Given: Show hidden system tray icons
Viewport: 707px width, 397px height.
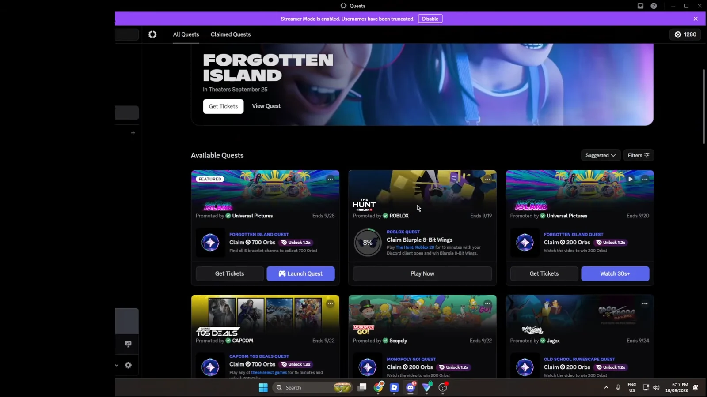Looking at the screenshot, I should [606, 387].
